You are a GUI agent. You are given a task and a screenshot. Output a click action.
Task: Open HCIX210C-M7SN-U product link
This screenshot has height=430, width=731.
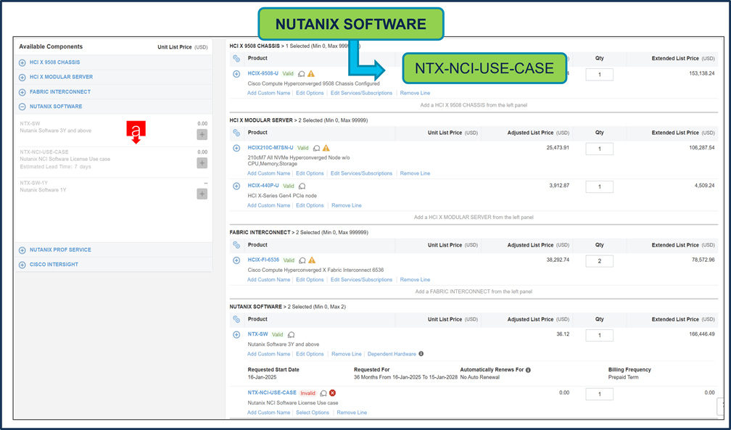270,147
